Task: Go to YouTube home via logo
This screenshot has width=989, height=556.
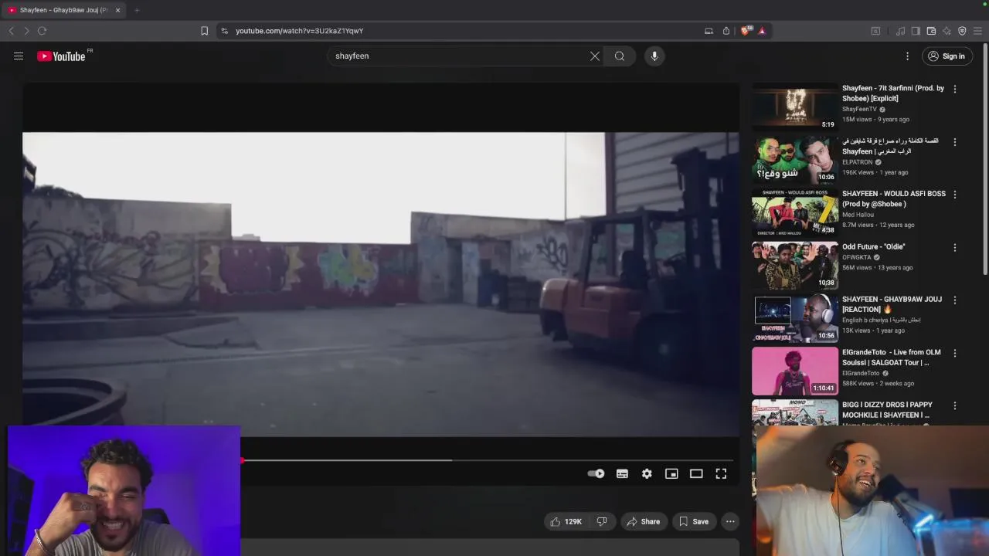Action: 61,56
